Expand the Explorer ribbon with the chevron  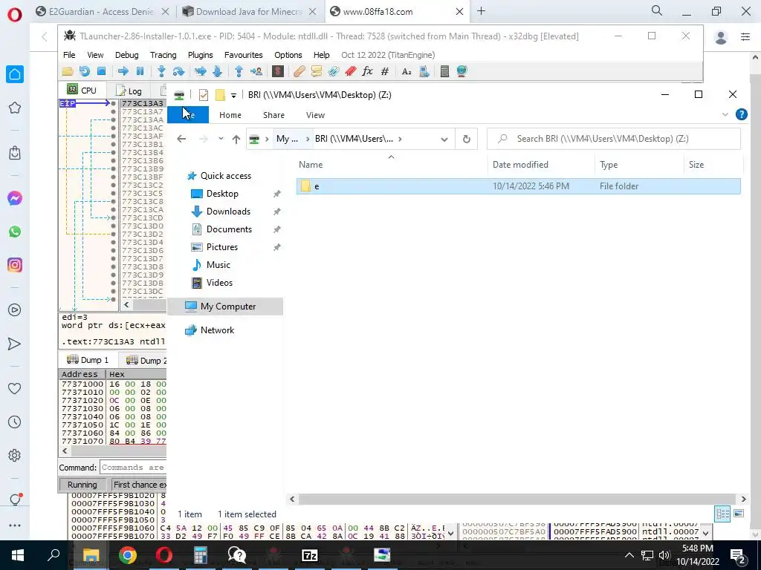coord(725,115)
